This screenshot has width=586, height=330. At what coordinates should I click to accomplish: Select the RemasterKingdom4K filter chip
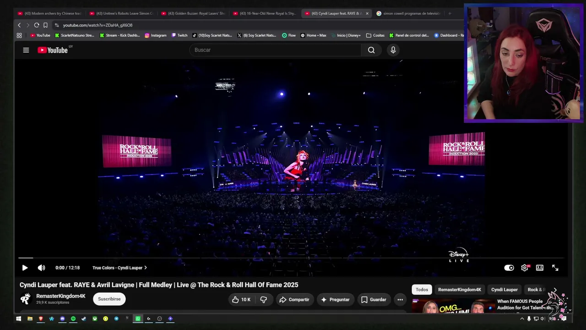[460, 290]
